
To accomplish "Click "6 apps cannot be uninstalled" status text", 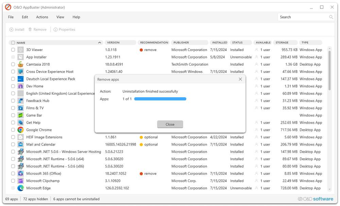I will tap(76, 199).
